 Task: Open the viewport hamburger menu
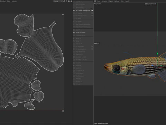[x=95, y=1]
